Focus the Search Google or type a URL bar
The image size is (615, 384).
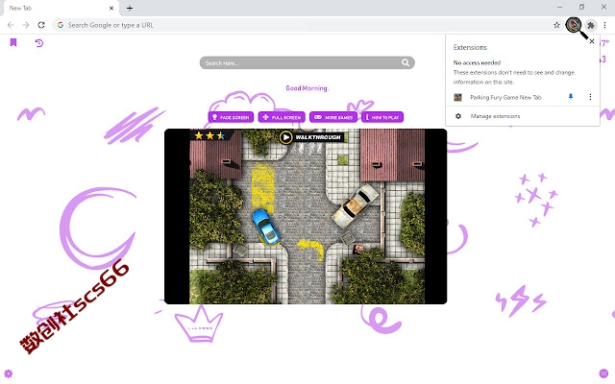(x=306, y=25)
